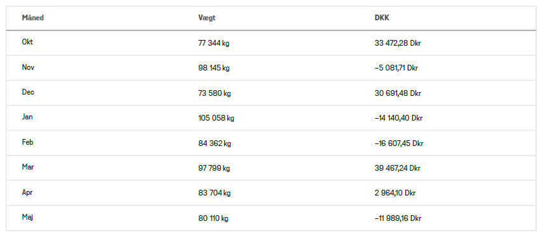Select the Okt month cell

(x=27, y=42)
